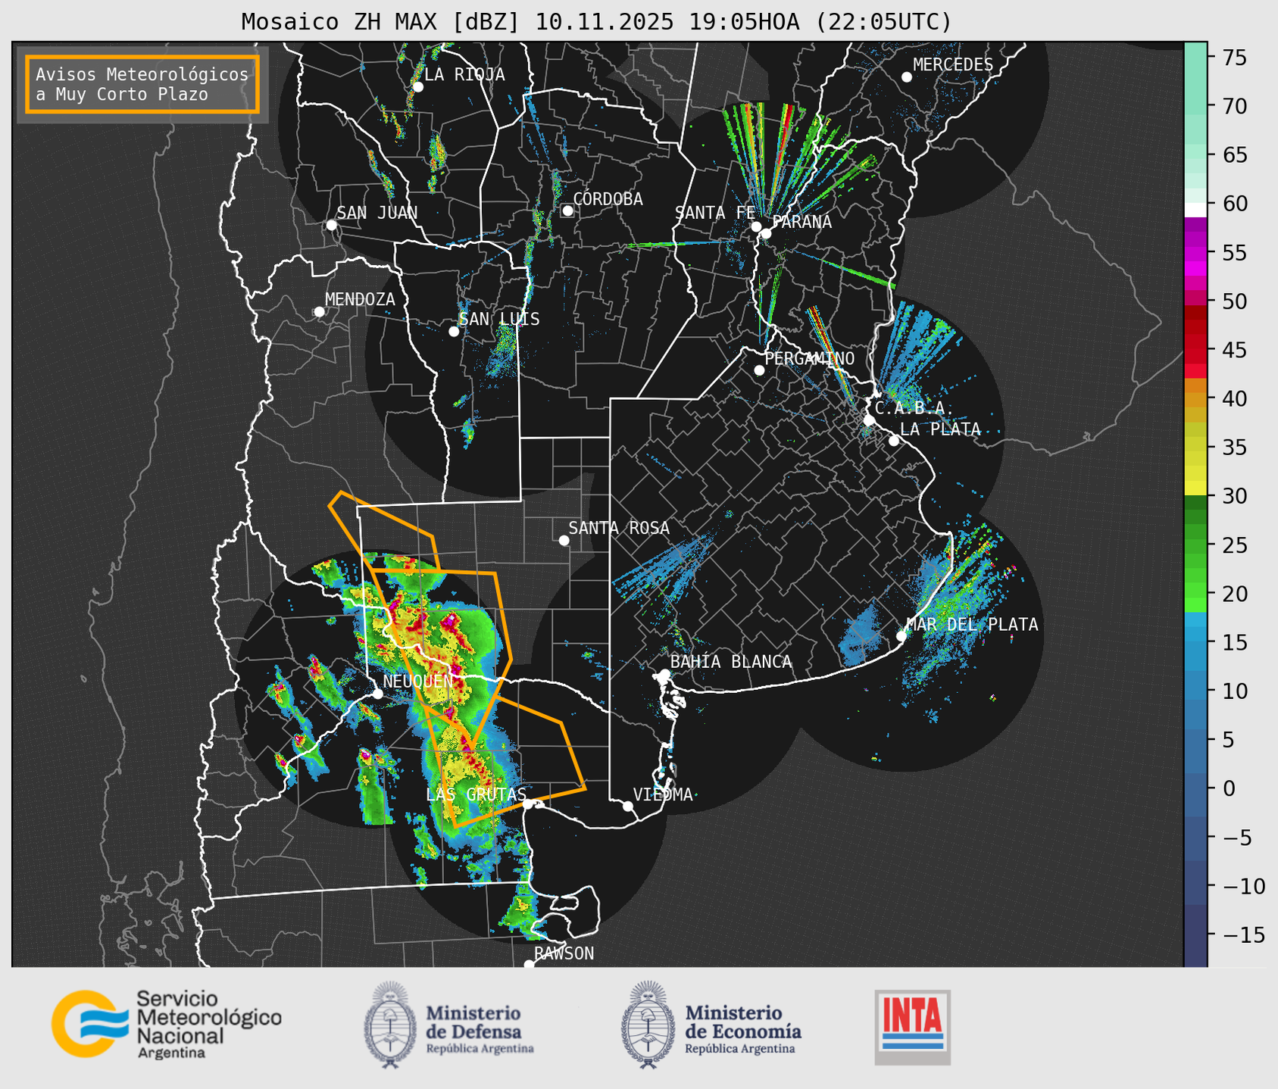The width and height of the screenshot is (1278, 1089).
Task: Click the white marker dot at Santa Rosa
Action: (564, 540)
